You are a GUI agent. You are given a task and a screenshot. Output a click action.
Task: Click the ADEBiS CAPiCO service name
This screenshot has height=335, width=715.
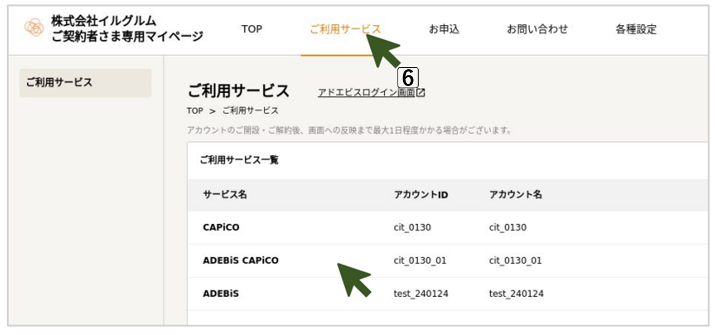(240, 261)
